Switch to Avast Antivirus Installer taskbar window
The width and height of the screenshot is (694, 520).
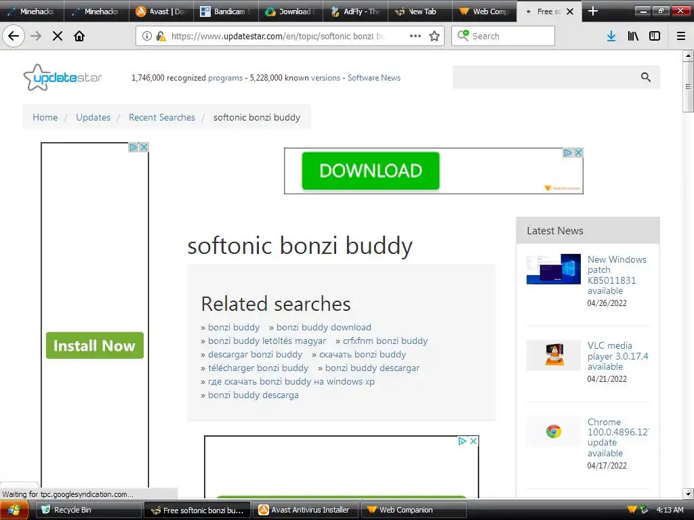point(306,510)
